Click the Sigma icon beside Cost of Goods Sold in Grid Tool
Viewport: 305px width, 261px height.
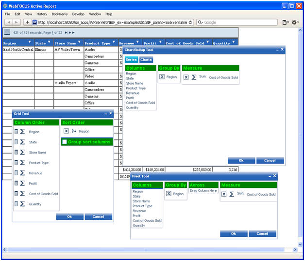(x=22, y=194)
